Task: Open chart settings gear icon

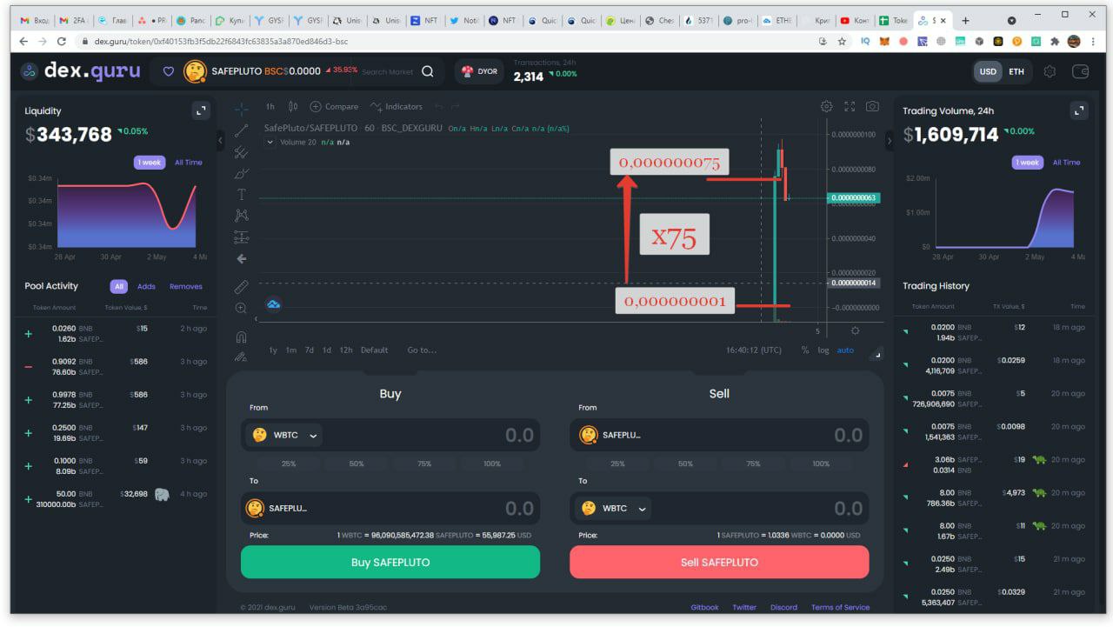Action: click(826, 106)
